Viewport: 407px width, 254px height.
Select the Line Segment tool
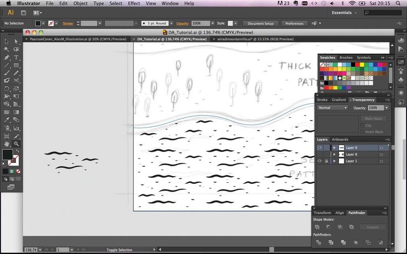7,65
